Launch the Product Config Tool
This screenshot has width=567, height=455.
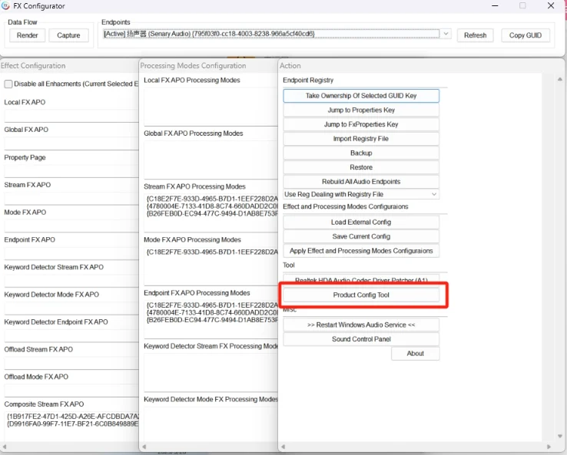tap(361, 295)
